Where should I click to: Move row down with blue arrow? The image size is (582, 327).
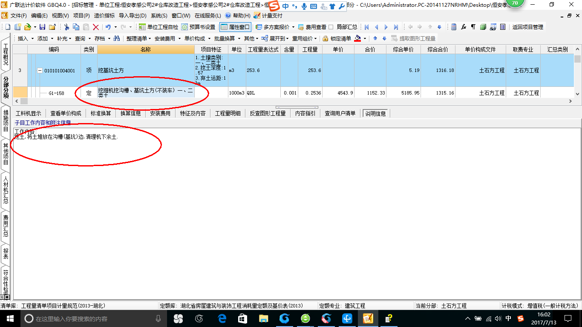[x=384, y=38]
